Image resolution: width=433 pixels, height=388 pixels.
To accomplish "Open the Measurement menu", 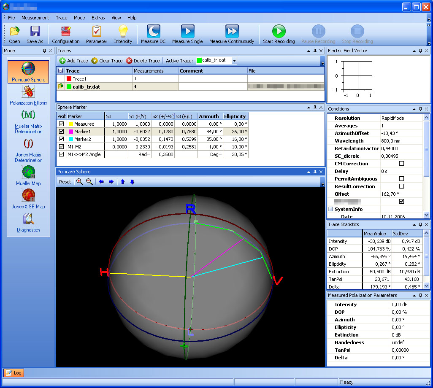I will tap(35, 18).
